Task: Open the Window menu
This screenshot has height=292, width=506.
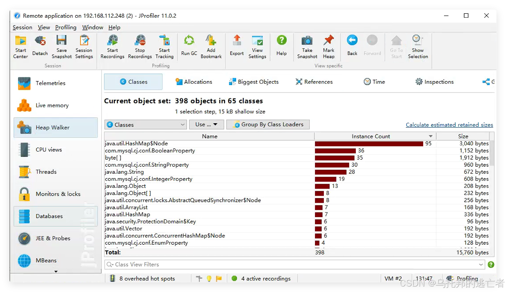Action: click(x=93, y=27)
